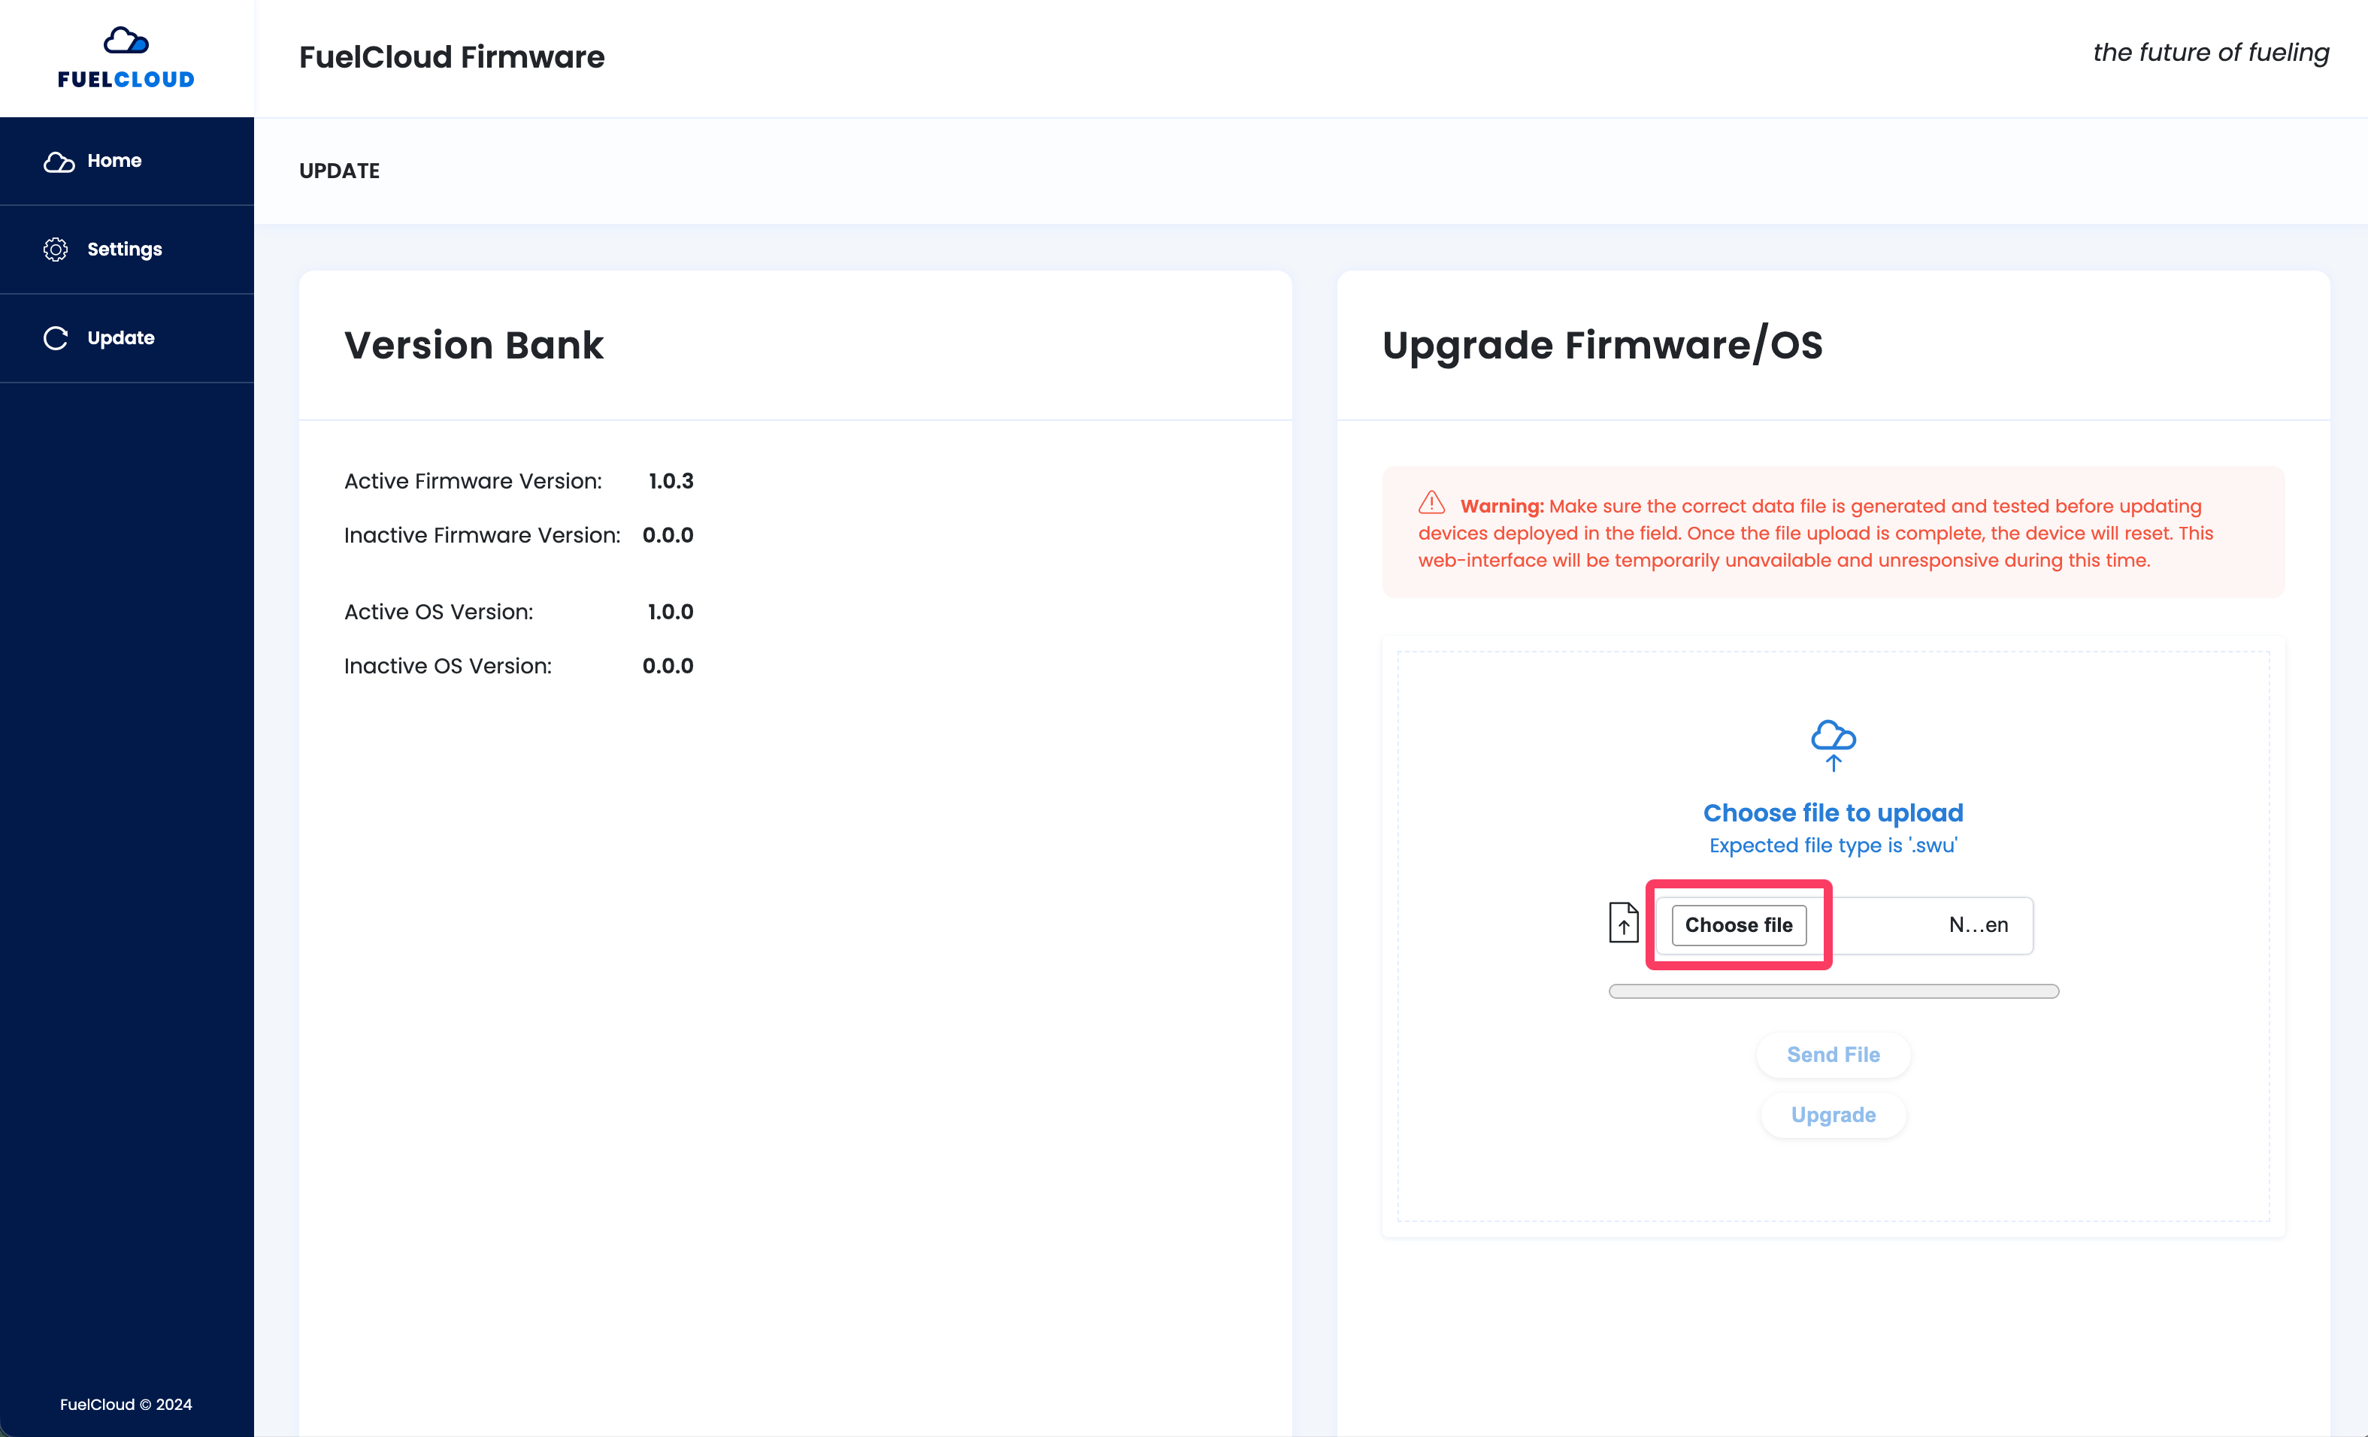Click the Choose file button

(1739, 925)
